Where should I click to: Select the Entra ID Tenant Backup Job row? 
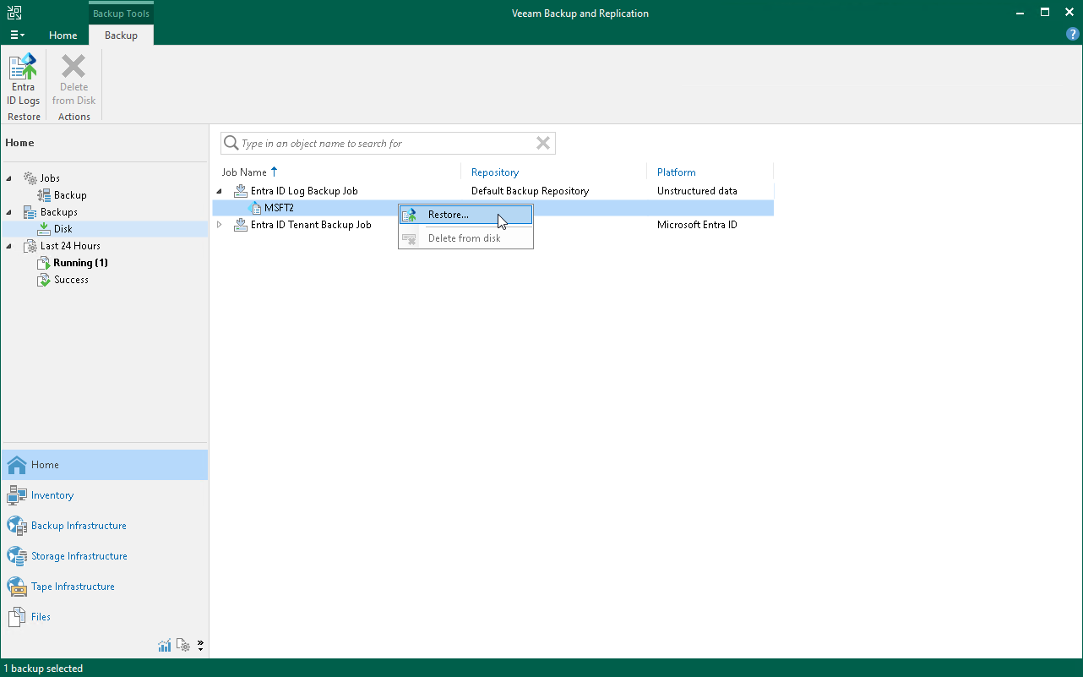pyautogui.click(x=493, y=225)
